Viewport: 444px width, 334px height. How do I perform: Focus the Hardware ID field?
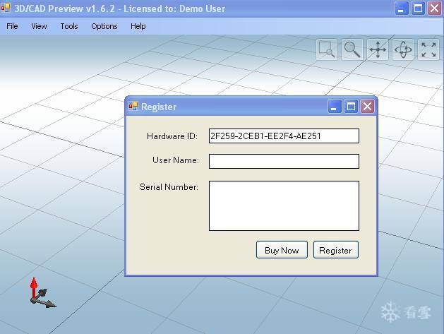pyautogui.click(x=284, y=136)
